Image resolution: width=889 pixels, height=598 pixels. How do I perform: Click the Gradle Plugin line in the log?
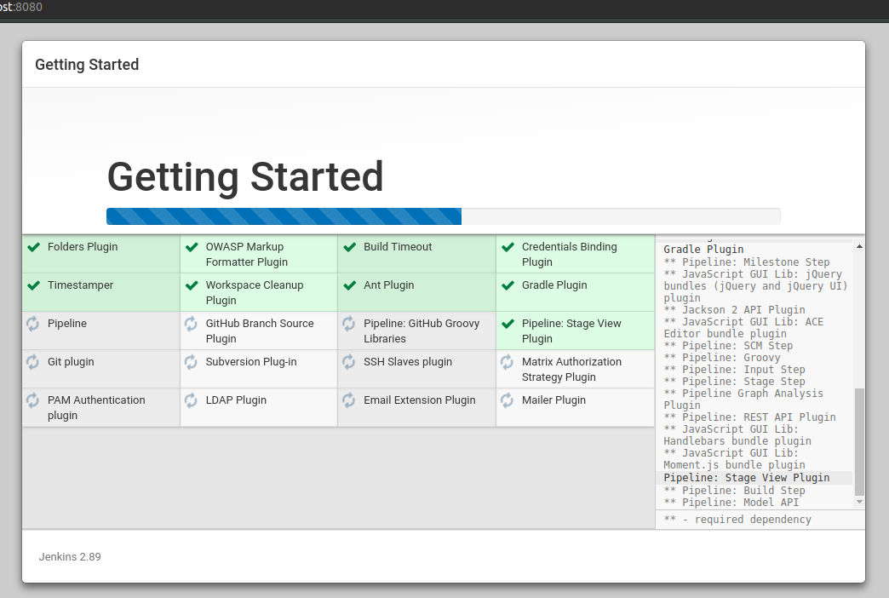(x=703, y=249)
